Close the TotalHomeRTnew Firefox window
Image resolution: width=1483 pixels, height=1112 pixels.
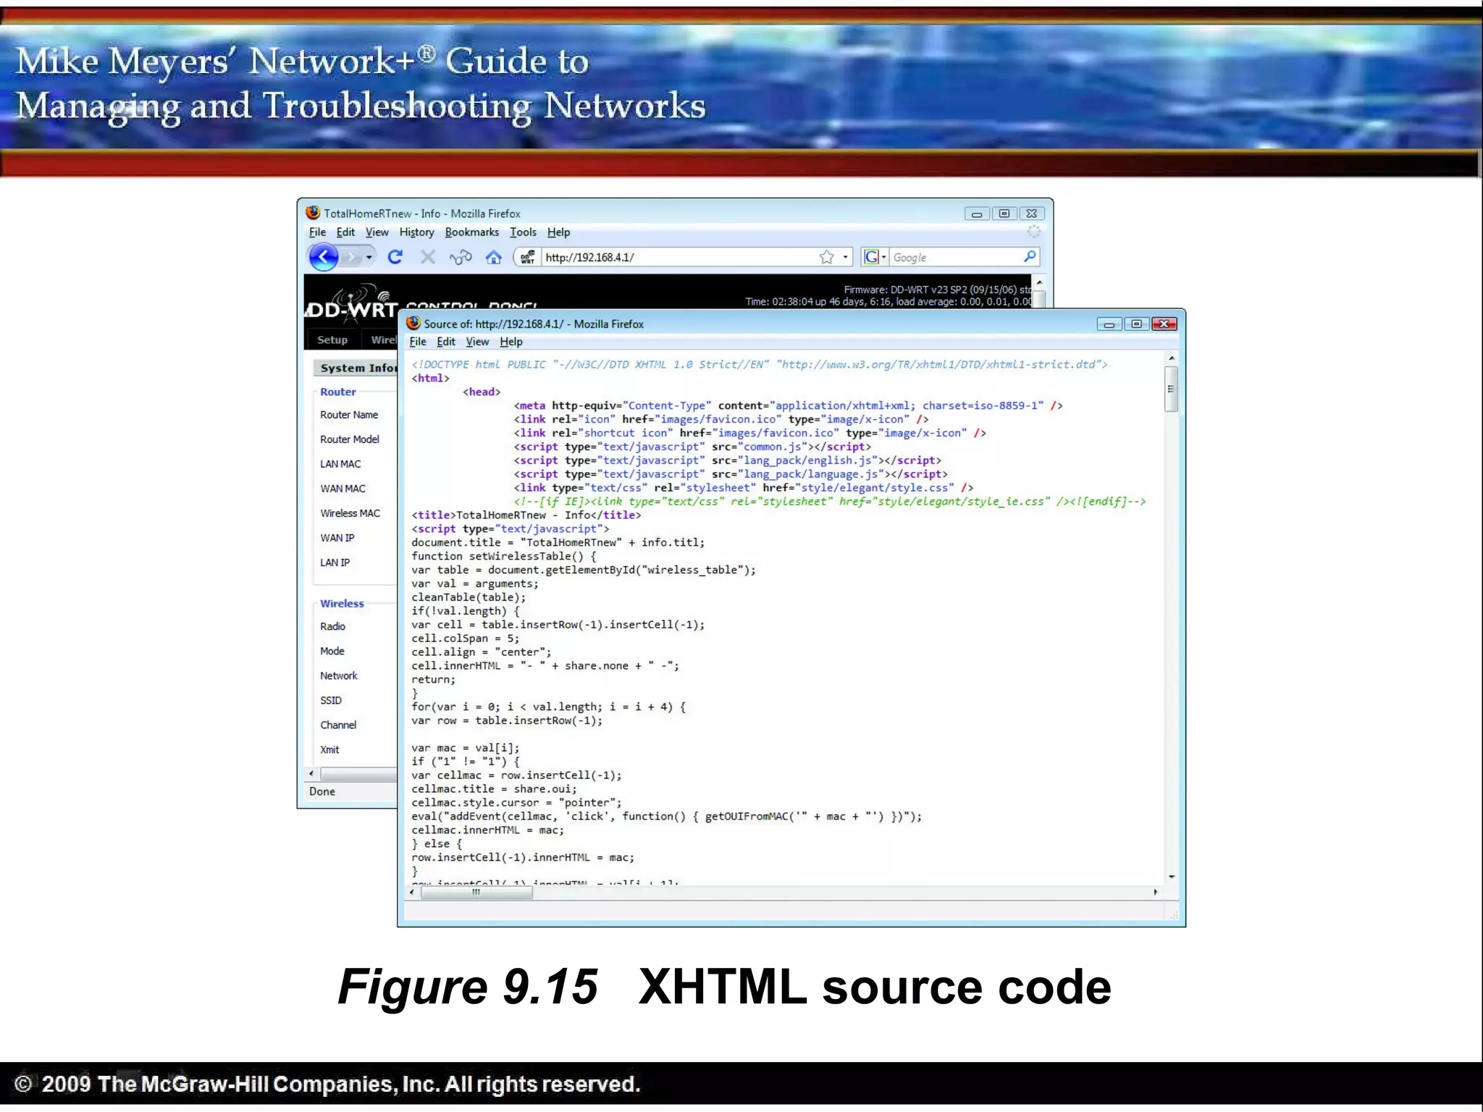(x=1032, y=214)
